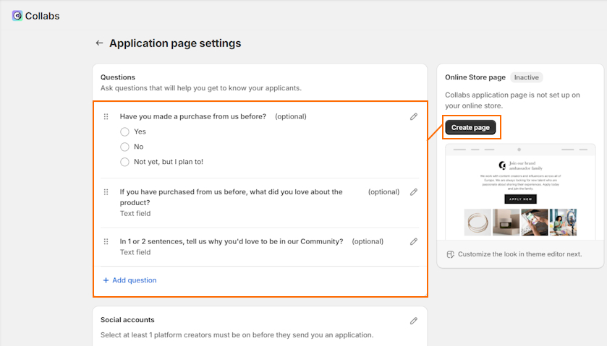This screenshot has height=346, width=607.
Task: Grab drag handle of 'In 1 or 2 sentences' question
Action: 106,241
